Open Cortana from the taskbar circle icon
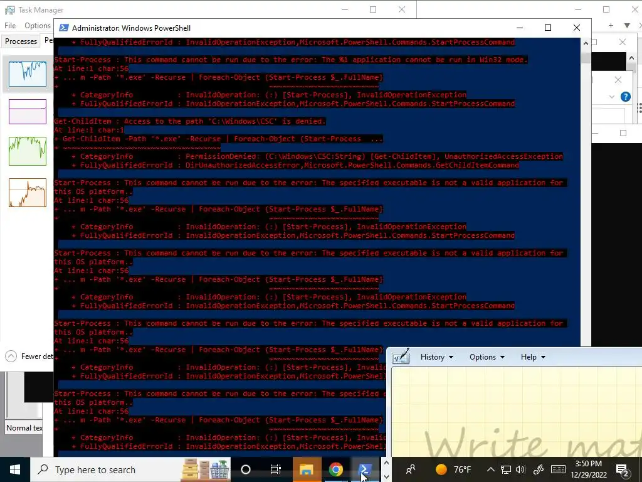Image resolution: width=642 pixels, height=482 pixels. (x=246, y=469)
